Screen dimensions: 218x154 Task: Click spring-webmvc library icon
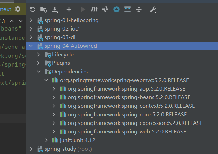(x=55, y=80)
